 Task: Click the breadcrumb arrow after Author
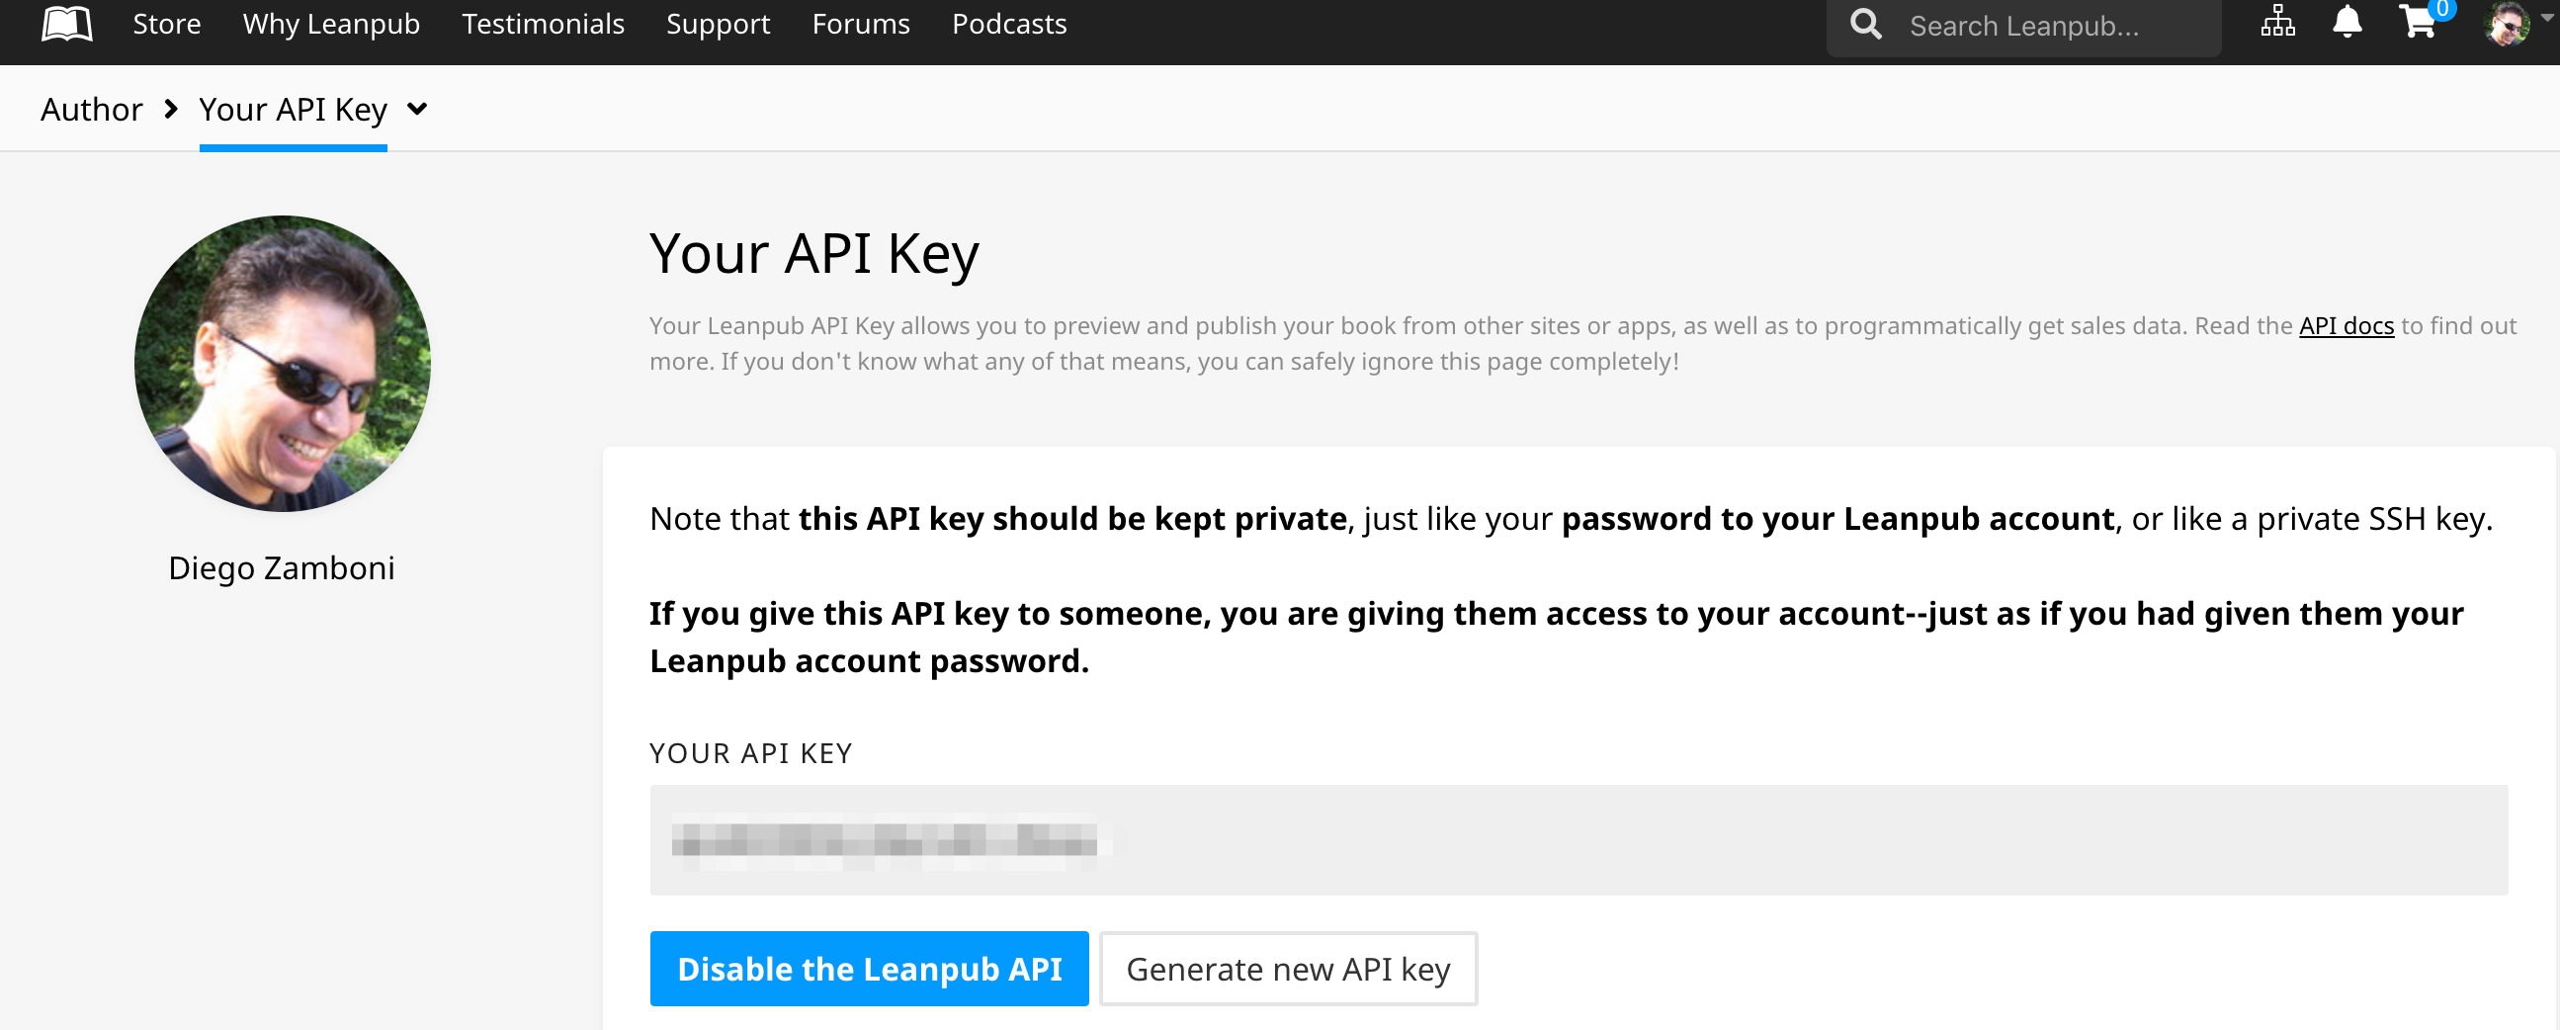(171, 109)
